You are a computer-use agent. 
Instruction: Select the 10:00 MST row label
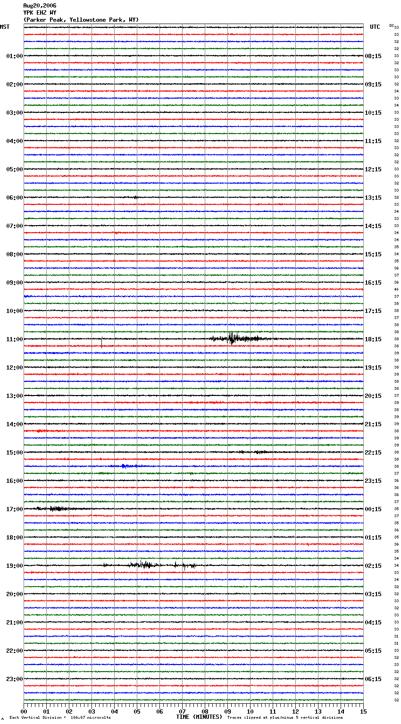pos(15,311)
